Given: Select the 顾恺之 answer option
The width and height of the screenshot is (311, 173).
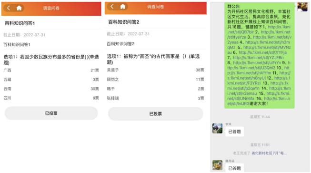Looking at the screenshot, I should (x=155, y=80).
